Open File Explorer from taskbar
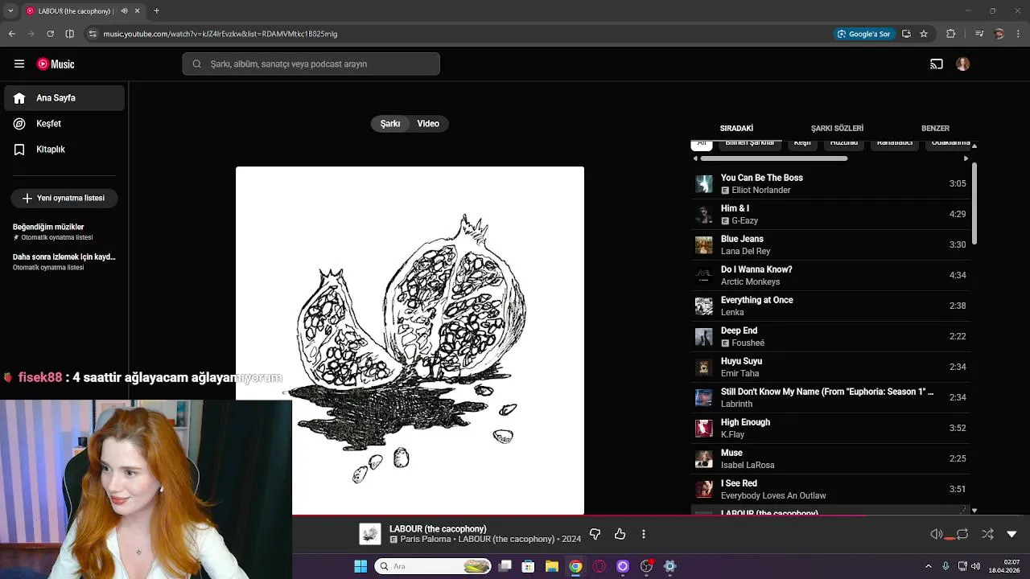1030x579 pixels. (x=551, y=566)
